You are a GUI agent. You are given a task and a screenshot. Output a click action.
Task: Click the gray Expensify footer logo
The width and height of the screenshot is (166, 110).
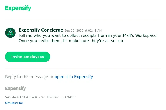click(16, 88)
